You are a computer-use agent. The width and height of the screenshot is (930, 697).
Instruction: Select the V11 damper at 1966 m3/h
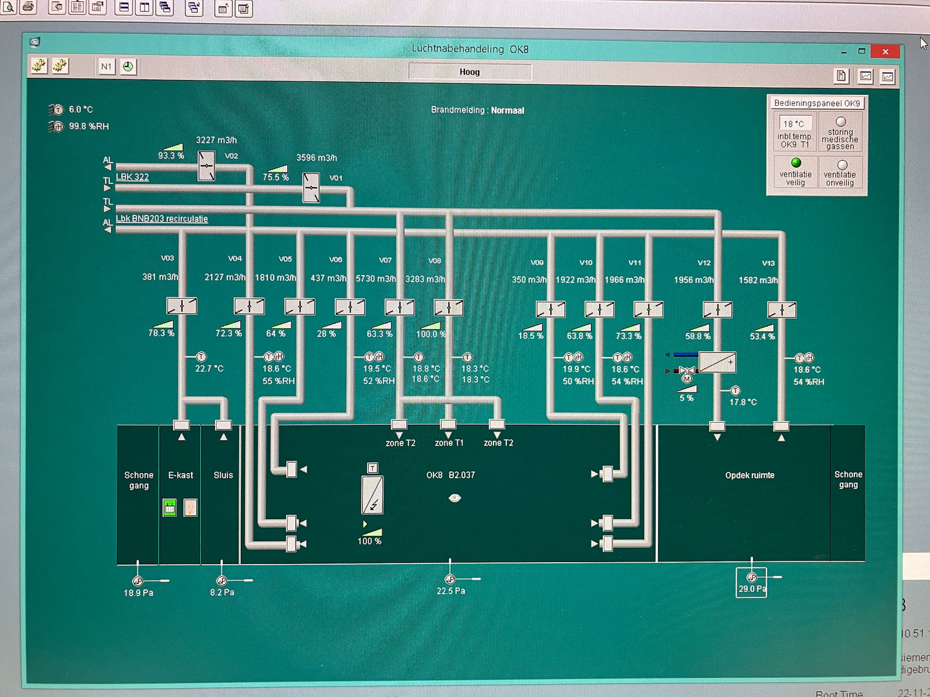click(x=648, y=310)
